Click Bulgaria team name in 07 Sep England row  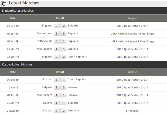(73, 26)
